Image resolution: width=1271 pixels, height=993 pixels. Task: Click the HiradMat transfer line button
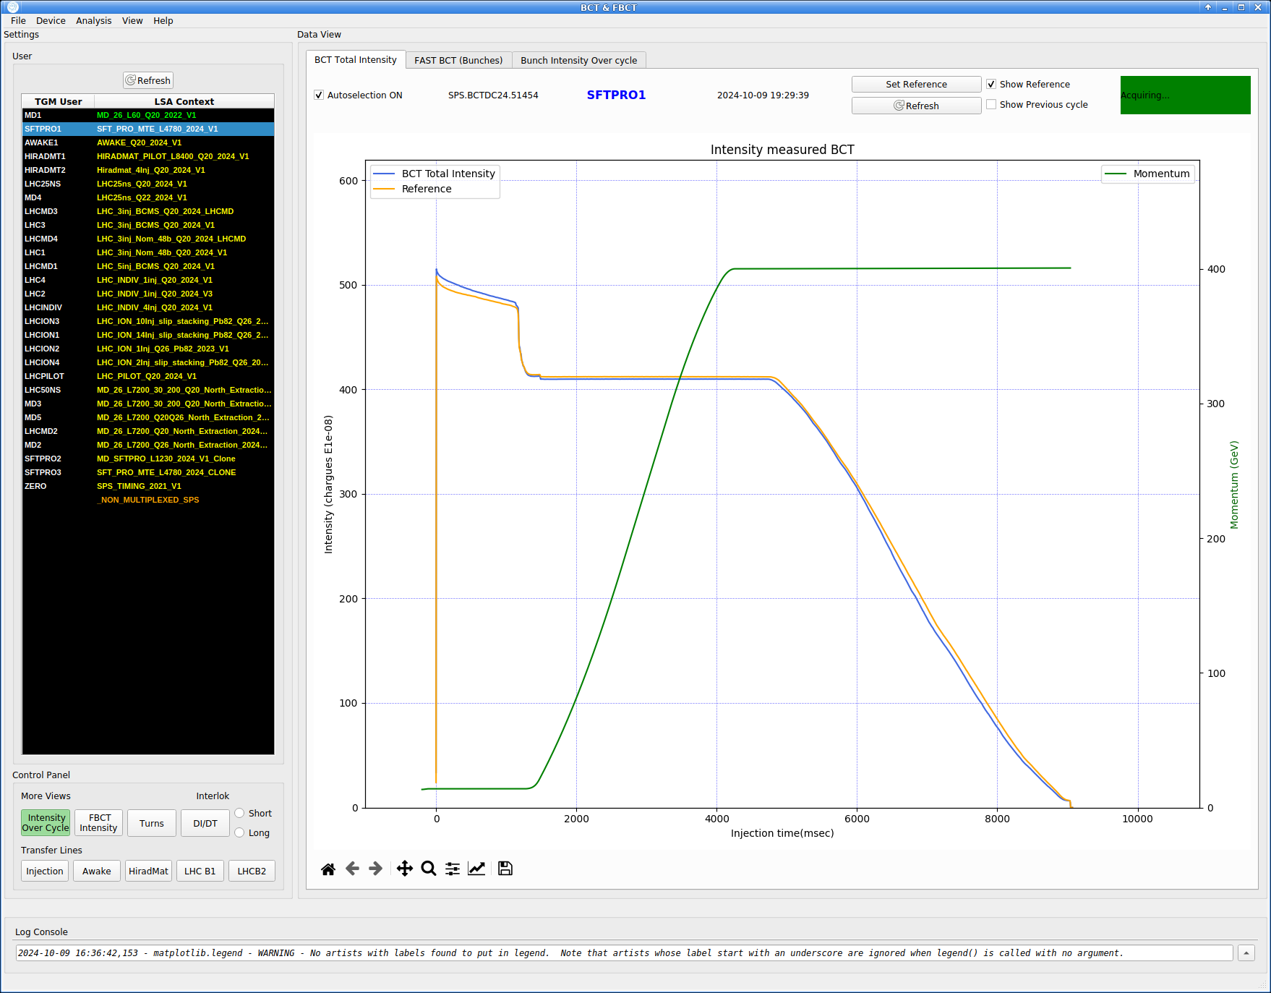(x=148, y=871)
